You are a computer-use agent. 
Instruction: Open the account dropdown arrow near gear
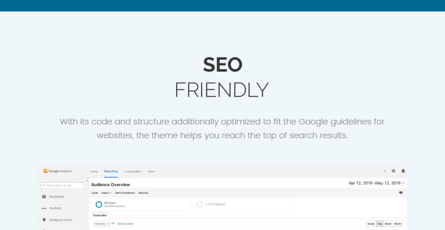(384, 171)
